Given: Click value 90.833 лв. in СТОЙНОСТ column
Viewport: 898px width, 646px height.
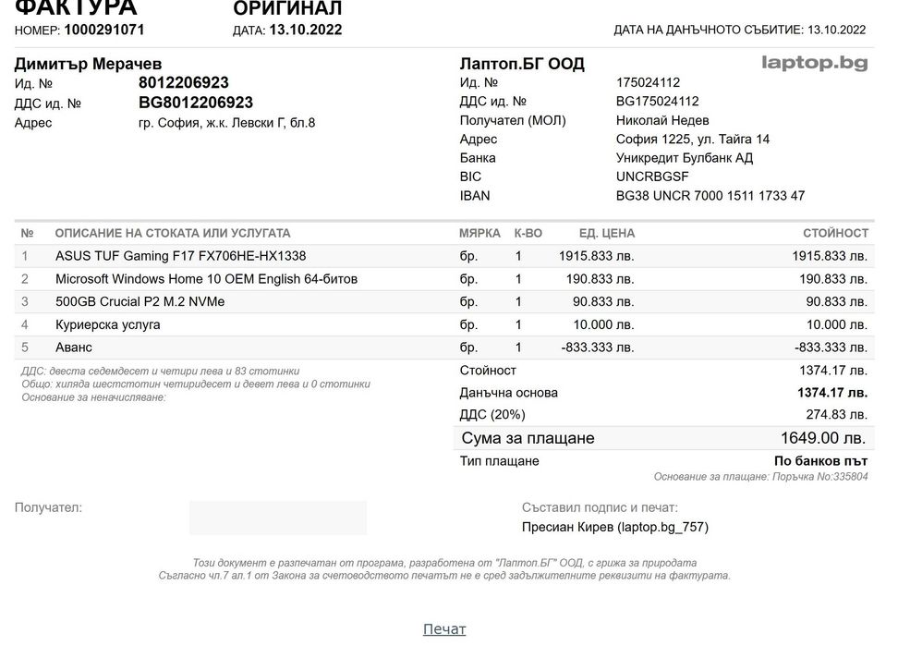Looking at the screenshot, I should click(x=837, y=302).
